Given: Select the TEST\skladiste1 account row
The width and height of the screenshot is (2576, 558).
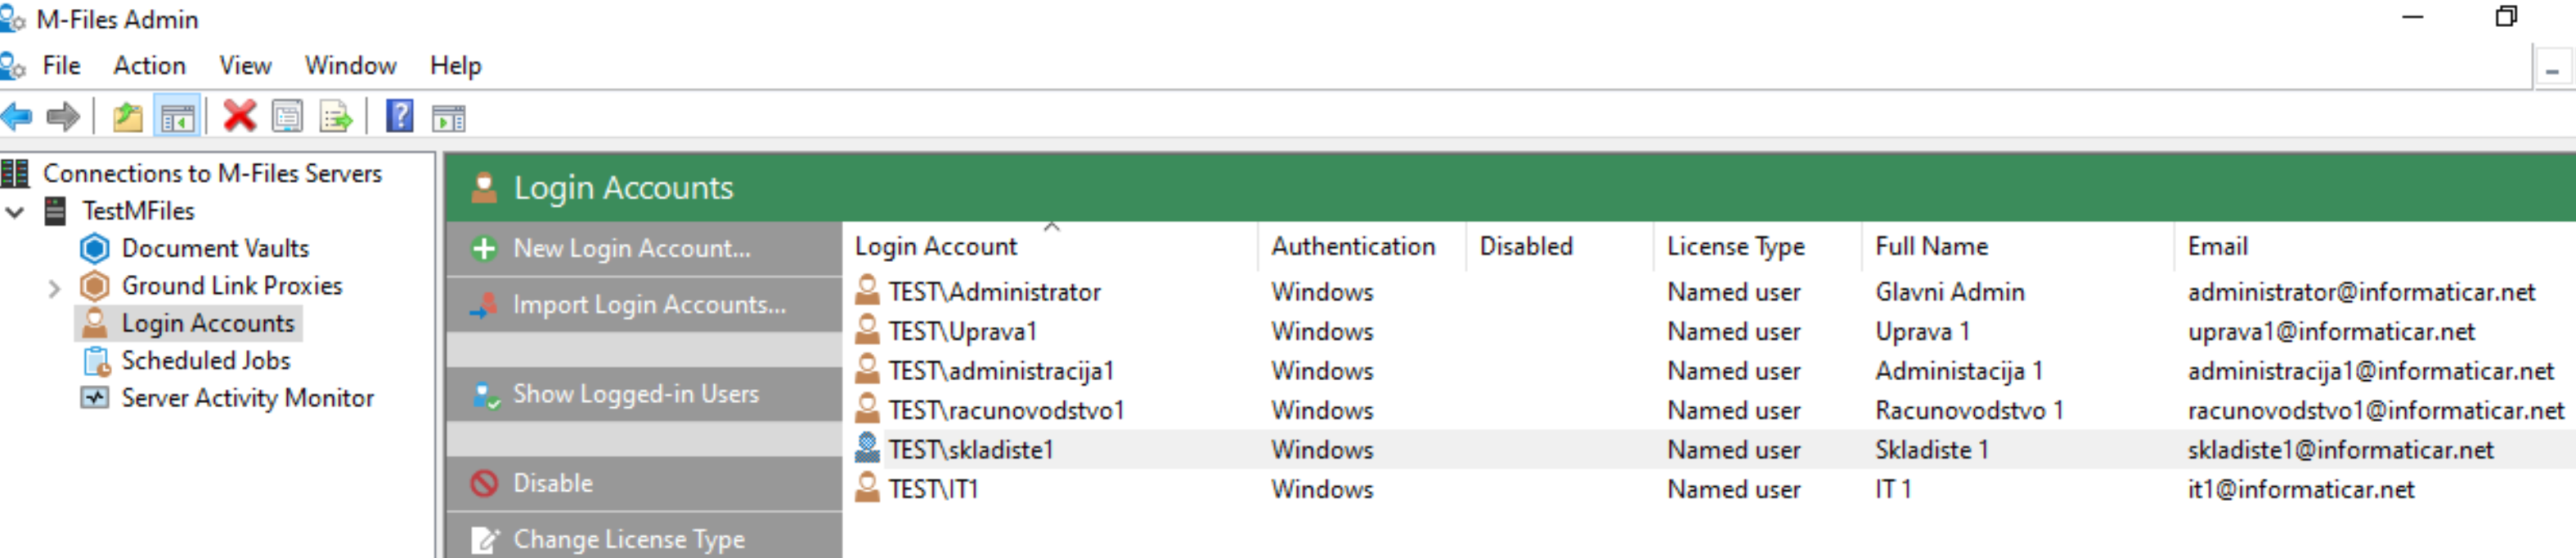Looking at the screenshot, I should pos(1710,449).
